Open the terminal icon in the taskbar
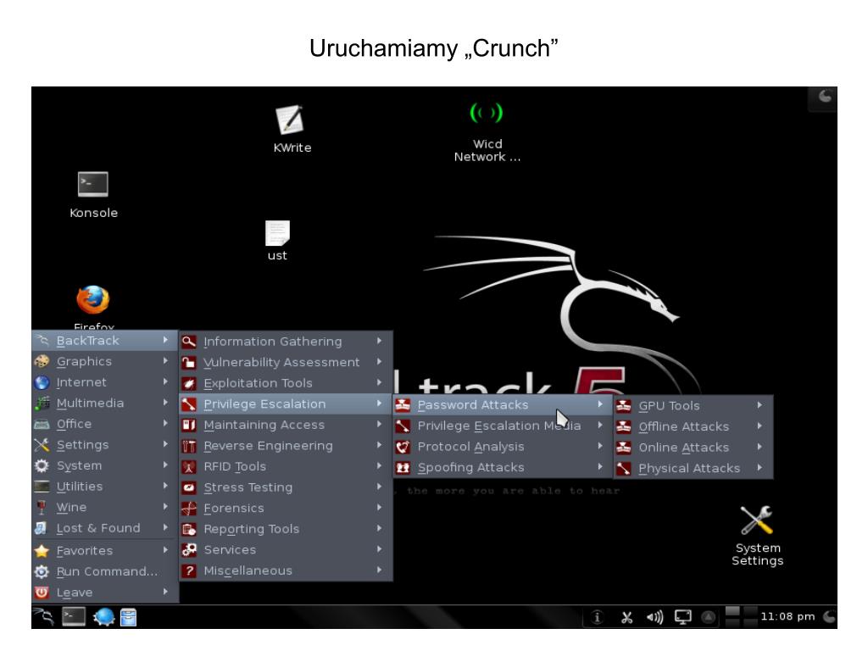Image resolution: width=868 pixels, height=651 pixels. point(74,617)
